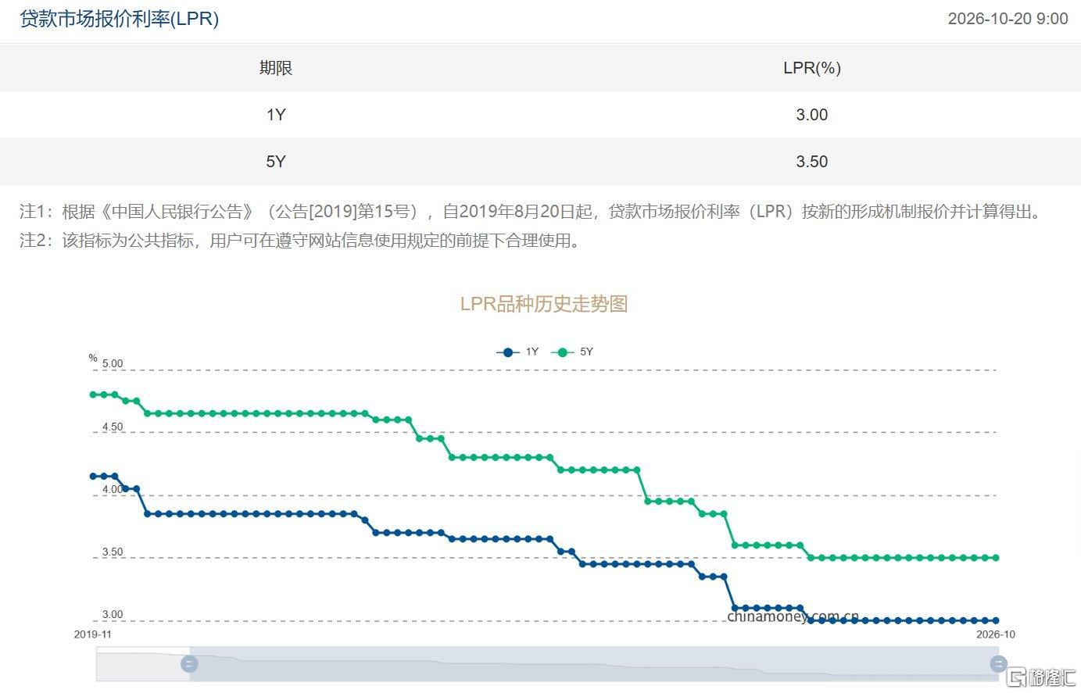Click the first 1Y data point
This screenshot has height=693, width=1081.
pyautogui.click(x=93, y=476)
